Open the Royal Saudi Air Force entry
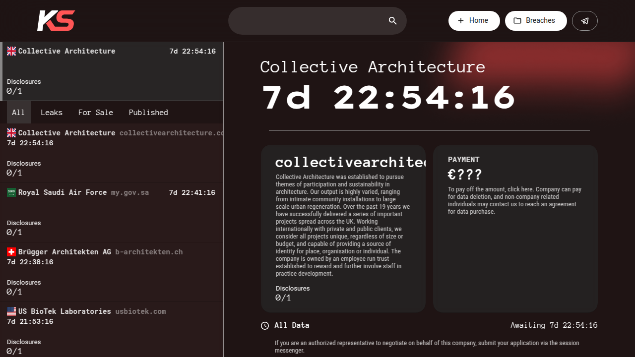Image resolution: width=635 pixels, height=357 pixels. click(63, 192)
